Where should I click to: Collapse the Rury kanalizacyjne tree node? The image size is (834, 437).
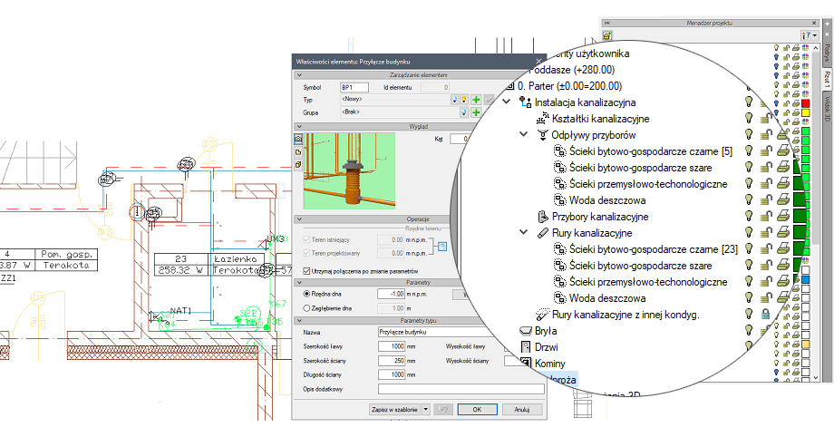pos(524,233)
